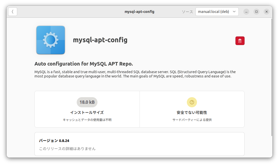
Task: Click the バージョン 0.8.24 release row
Action: coord(139,144)
